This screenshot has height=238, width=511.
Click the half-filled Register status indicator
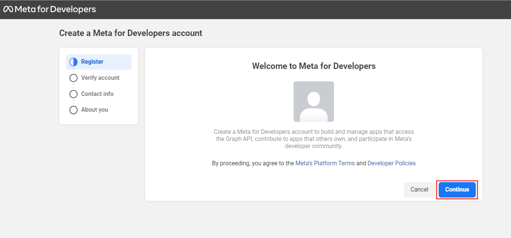coord(73,61)
